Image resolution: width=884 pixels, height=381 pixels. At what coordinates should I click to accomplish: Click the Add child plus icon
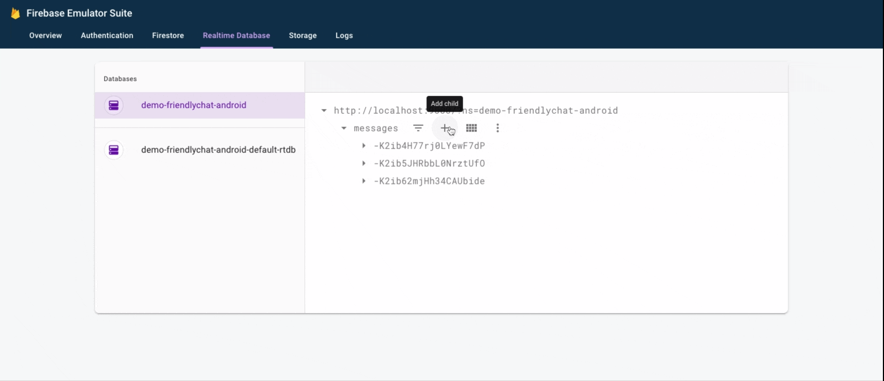tap(445, 128)
